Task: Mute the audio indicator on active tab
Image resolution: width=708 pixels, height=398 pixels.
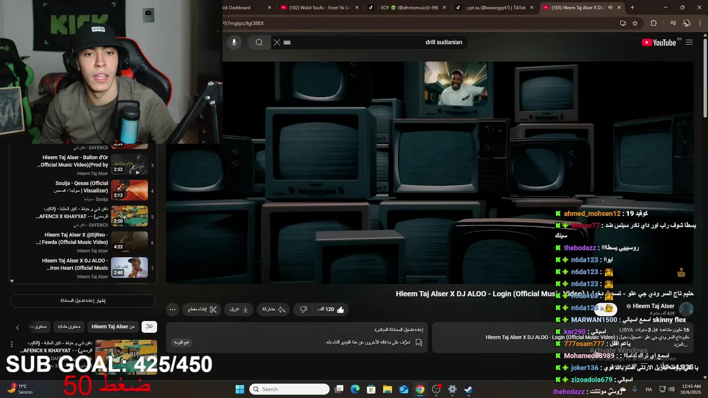Action: click(610, 8)
